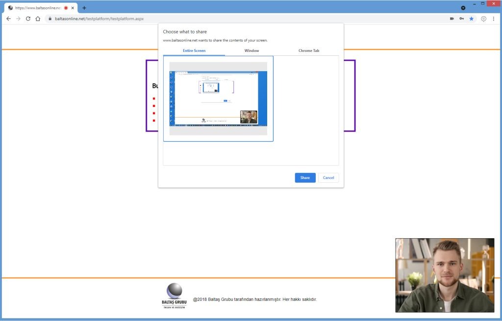Switch to the Chrome Tab option
Image resolution: width=502 pixels, height=321 pixels.
coord(309,50)
